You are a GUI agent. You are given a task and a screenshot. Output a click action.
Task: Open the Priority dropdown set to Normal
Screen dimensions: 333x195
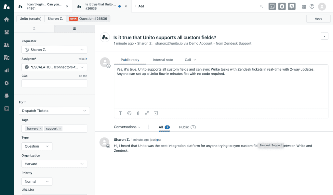[x=37, y=181]
